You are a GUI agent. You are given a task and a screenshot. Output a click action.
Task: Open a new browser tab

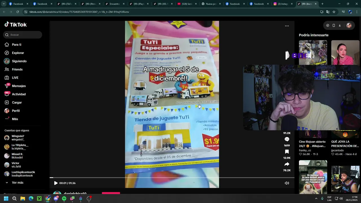pyautogui.click(x=322, y=4)
